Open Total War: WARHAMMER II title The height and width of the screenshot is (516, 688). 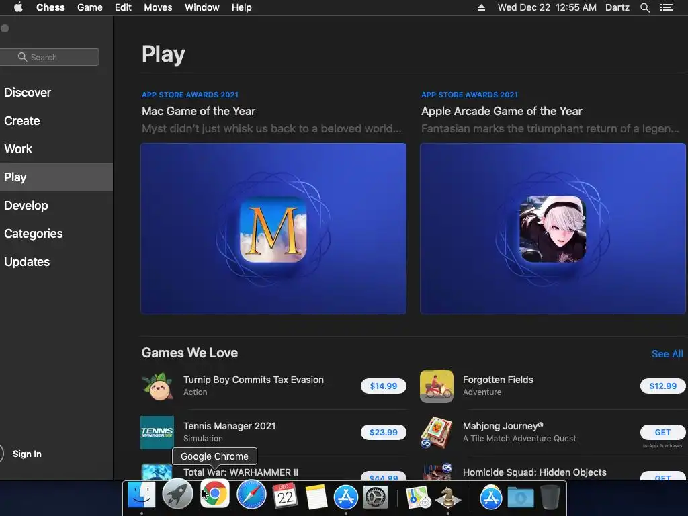pos(241,472)
